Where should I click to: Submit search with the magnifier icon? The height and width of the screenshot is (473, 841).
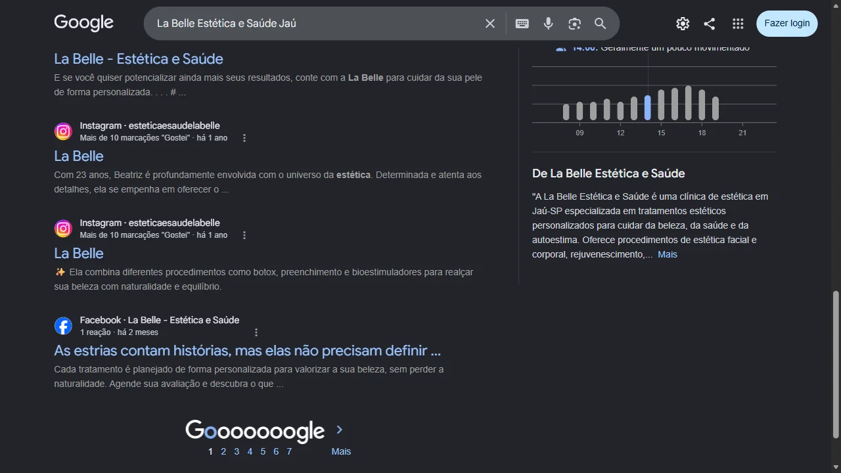(x=601, y=24)
